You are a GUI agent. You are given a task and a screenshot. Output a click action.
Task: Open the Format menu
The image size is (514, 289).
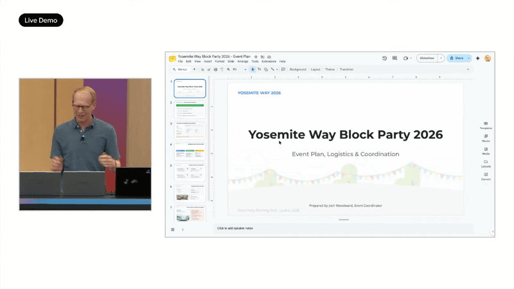coord(220,61)
